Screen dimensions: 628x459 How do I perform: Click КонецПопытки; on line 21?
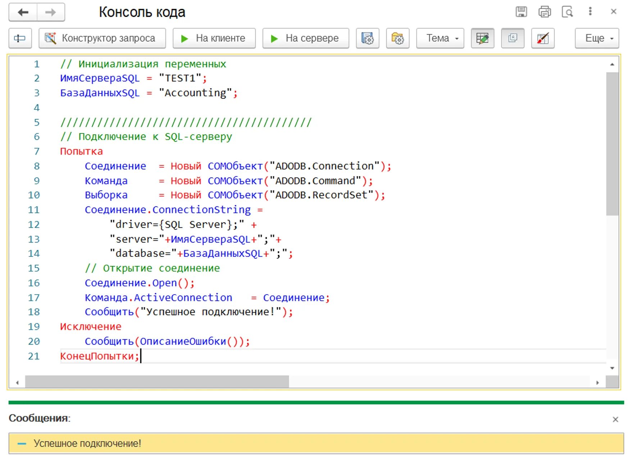100,356
